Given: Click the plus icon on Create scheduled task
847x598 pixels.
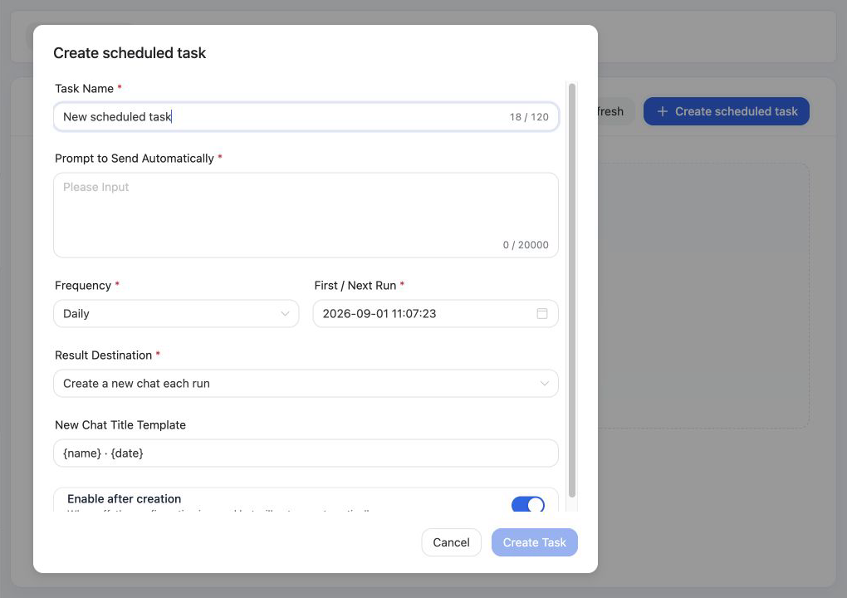Looking at the screenshot, I should click(x=663, y=111).
